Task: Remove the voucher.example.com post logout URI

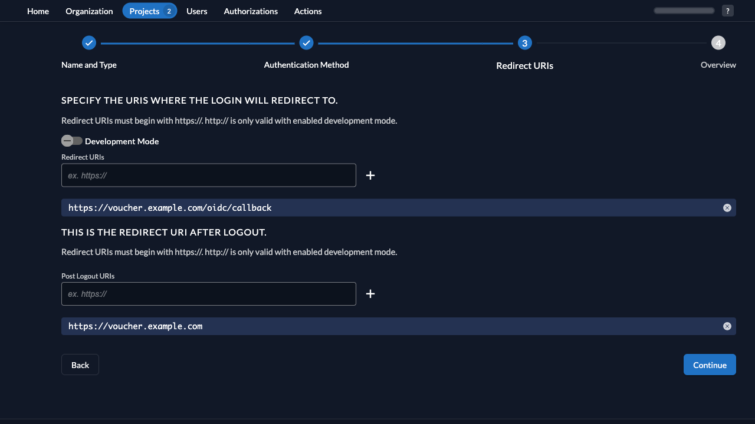Action: point(727,326)
